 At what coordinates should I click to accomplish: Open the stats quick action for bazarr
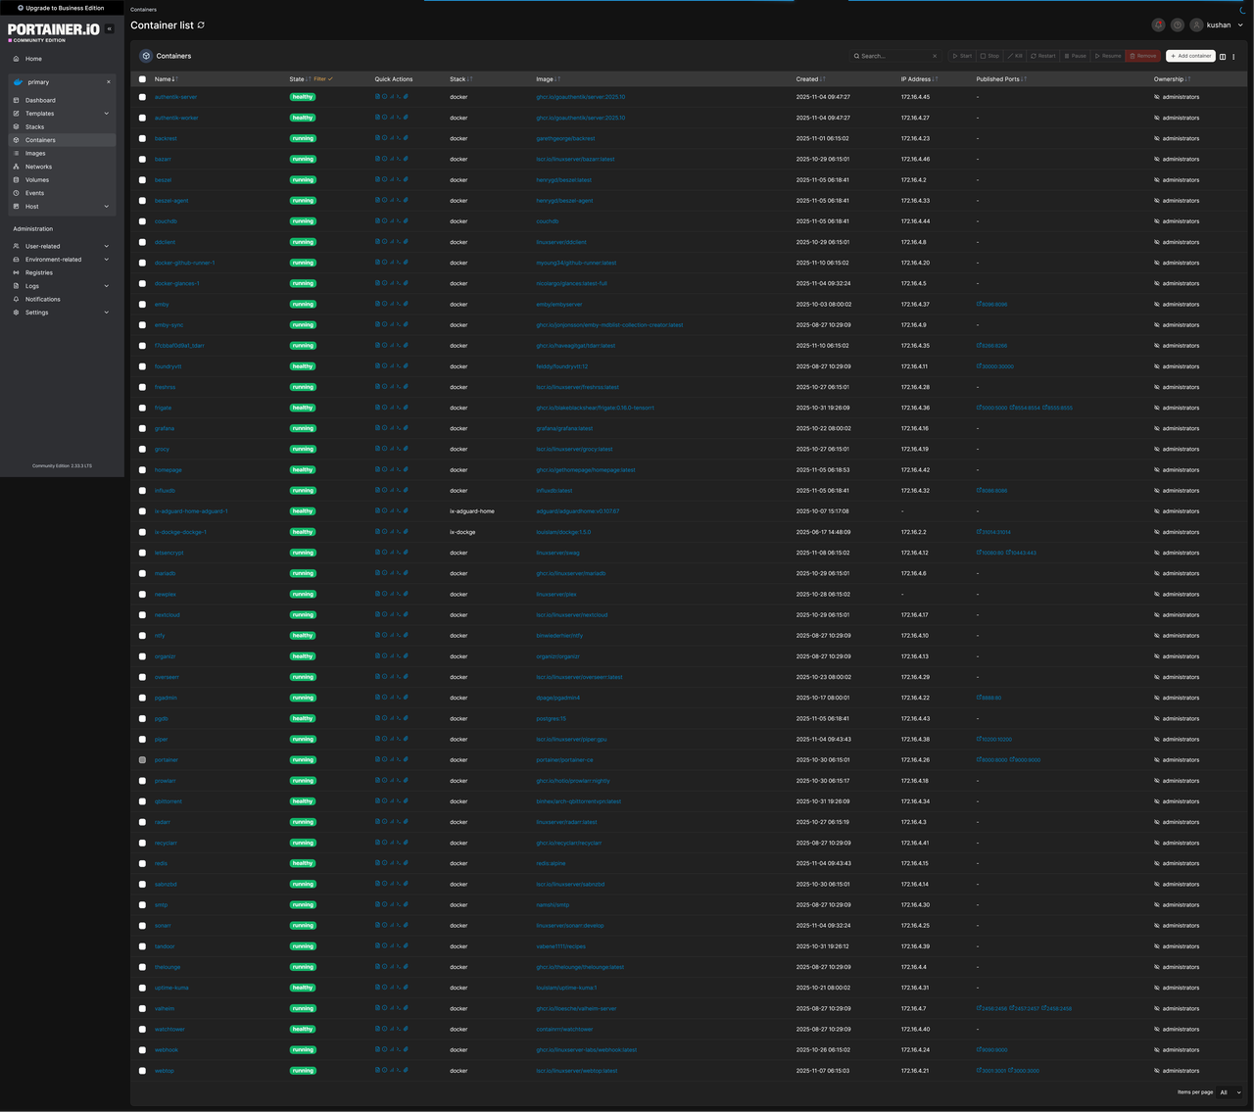pyautogui.click(x=392, y=159)
